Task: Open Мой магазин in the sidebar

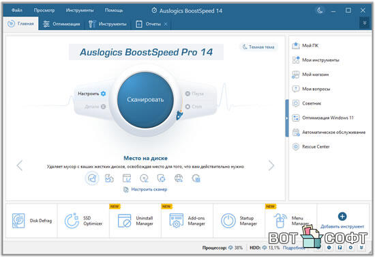Action: coord(310,75)
